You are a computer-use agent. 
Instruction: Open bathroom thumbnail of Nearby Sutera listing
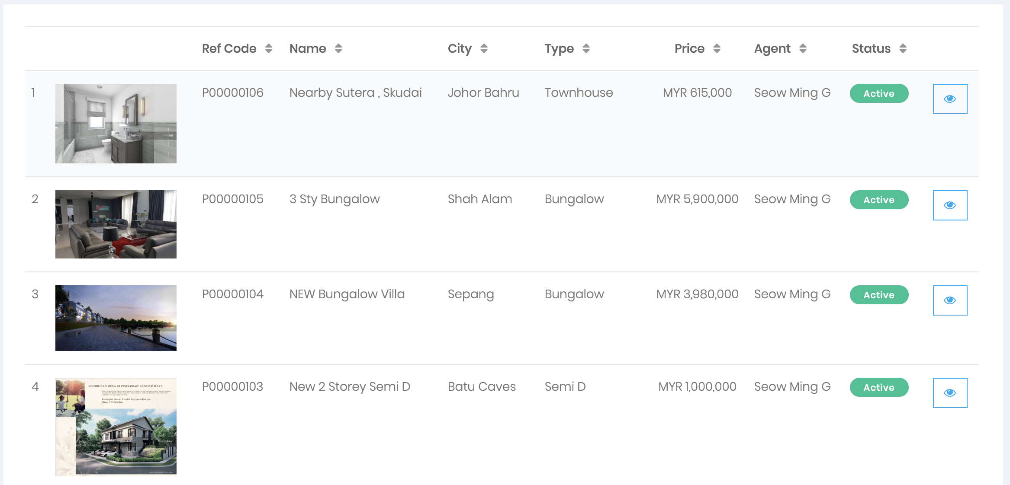coord(116,124)
